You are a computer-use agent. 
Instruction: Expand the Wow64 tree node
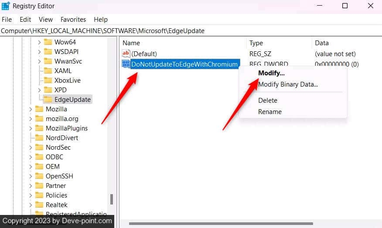click(x=39, y=42)
